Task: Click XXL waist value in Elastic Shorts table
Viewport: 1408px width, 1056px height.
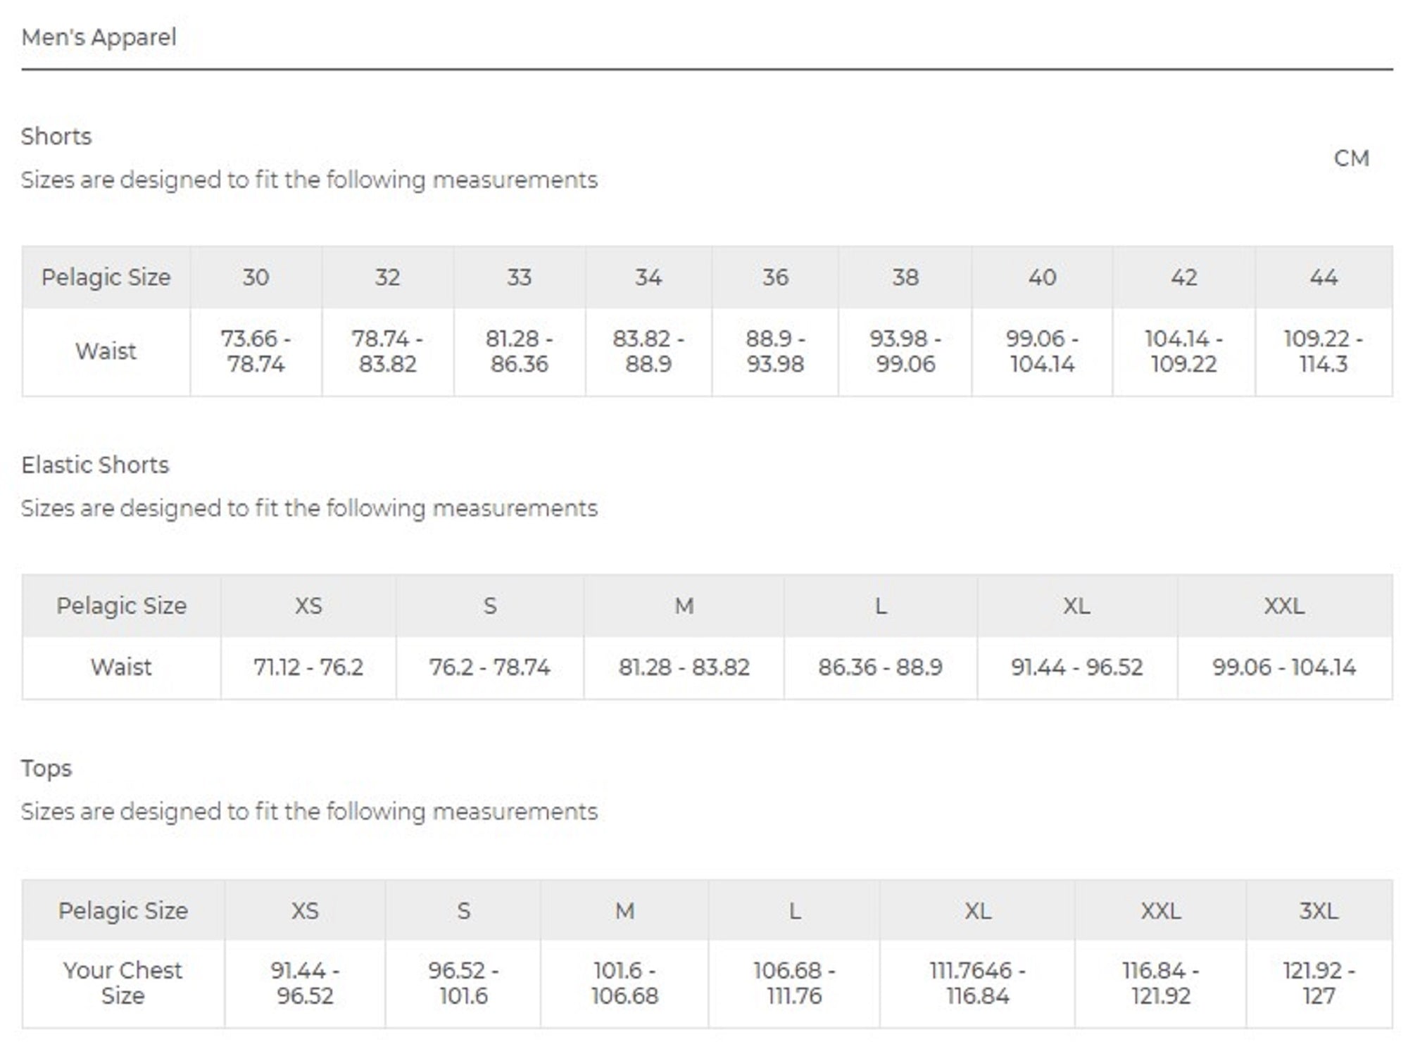Action: coord(1283,667)
